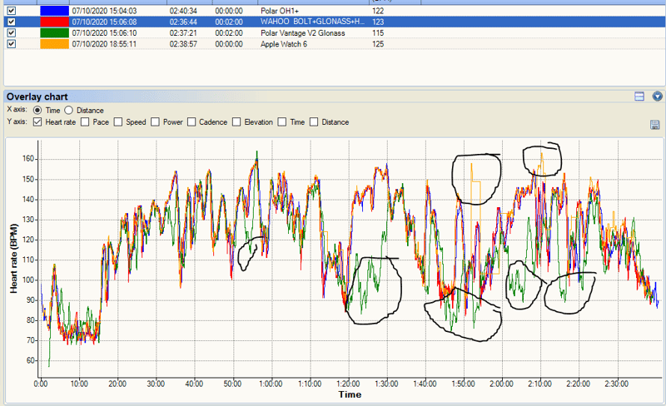666x406 pixels.
Task: Enable the Cadence Y axis checkbox
Action: [191, 122]
